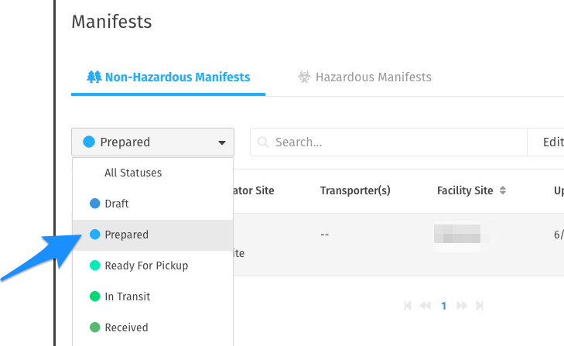The height and width of the screenshot is (346, 564).
Task: Choose the Received status filter
Action: click(126, 328)
